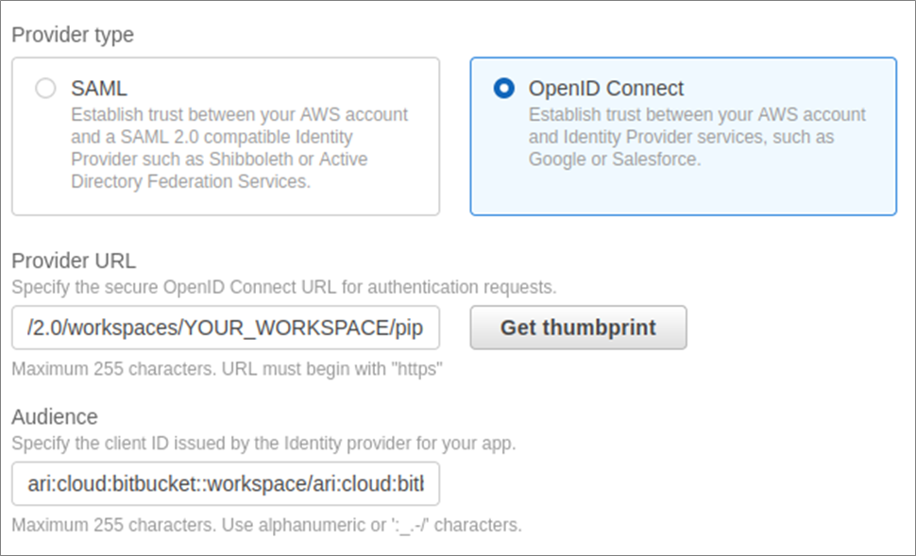Image resolution: width=916 pixels, height=556 pixels.
Task: Click the Audience field label
Action: (x=55, y=417)
